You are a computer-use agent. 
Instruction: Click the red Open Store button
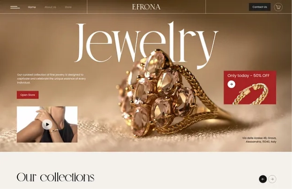coord(28,95)
